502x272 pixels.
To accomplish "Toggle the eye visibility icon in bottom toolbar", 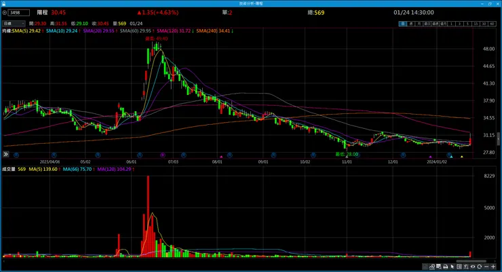I will click(x=473, y=267).
